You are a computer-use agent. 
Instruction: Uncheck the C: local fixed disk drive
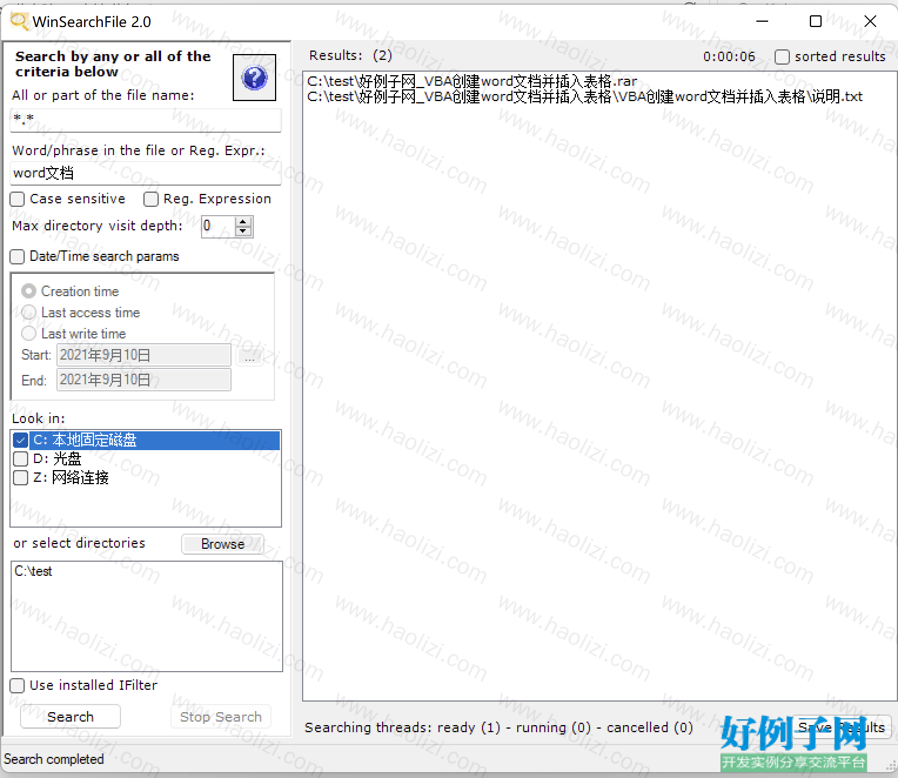click(21, 440)
